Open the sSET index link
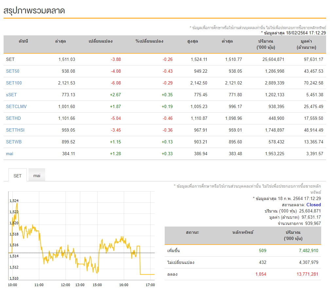332x293 pixels. click(x=11, y=95)
